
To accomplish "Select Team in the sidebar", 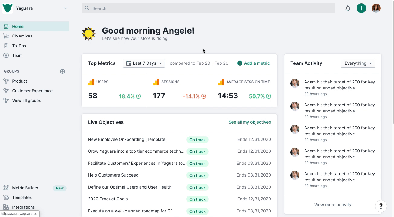I will pyautogui.click(x=17, y=55).
